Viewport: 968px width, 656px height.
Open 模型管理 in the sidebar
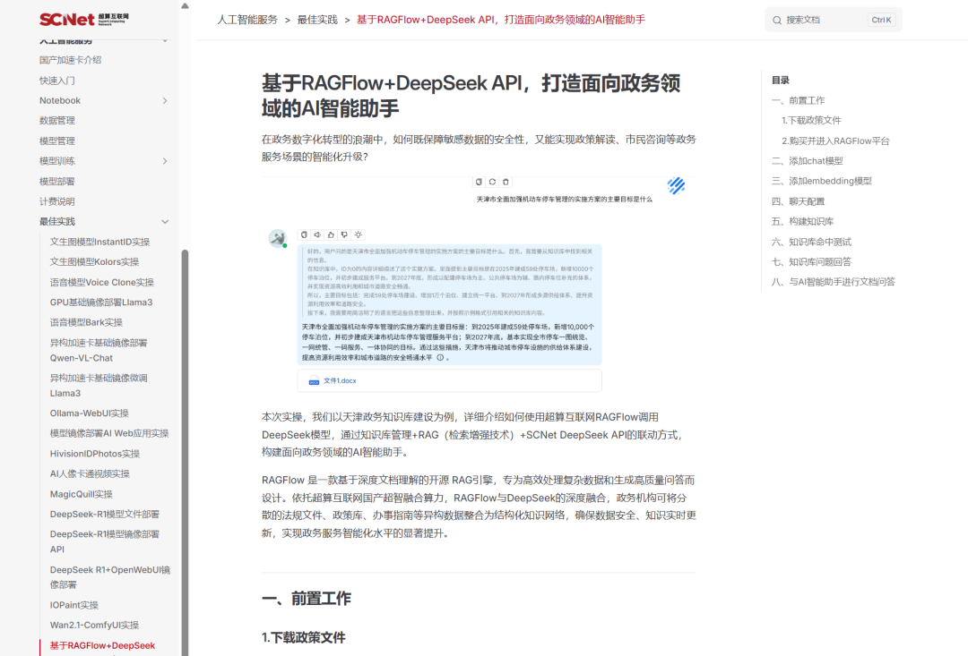pos(57,141)
